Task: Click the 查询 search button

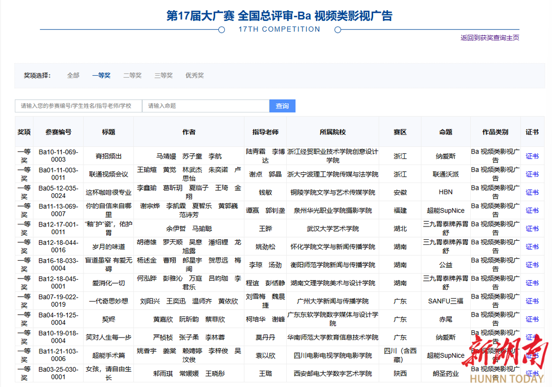Action: (x=282, y=106)
